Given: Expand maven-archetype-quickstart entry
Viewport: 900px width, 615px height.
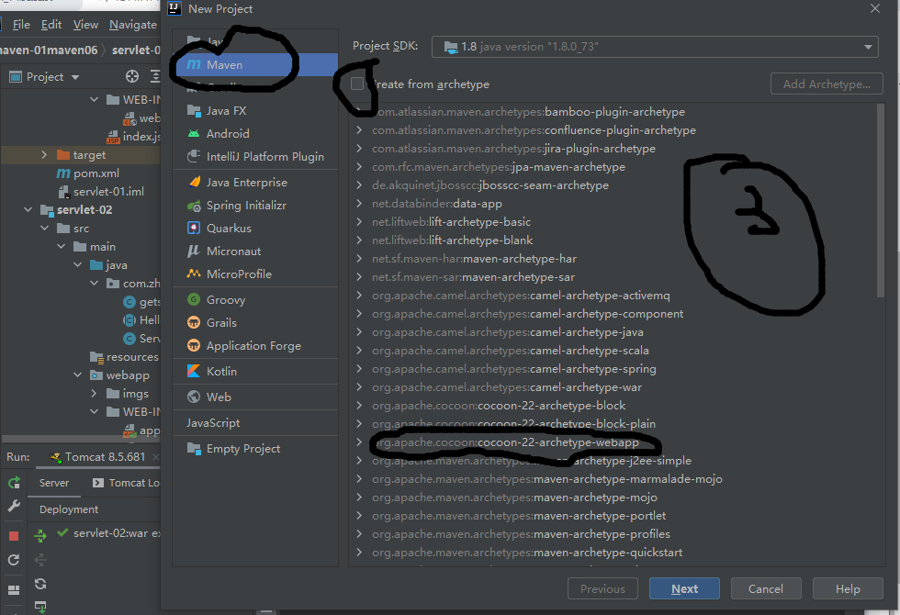Looking at the screenshot, I should (359, 553).
